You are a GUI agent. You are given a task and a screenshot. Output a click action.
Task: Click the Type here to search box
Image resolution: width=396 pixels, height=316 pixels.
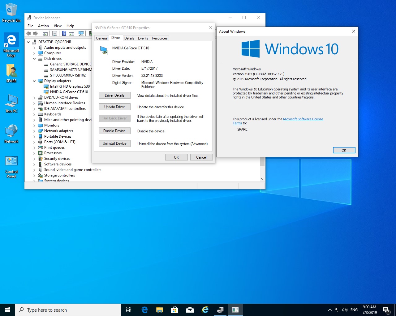pyautogui.click(x=68, y=310)
